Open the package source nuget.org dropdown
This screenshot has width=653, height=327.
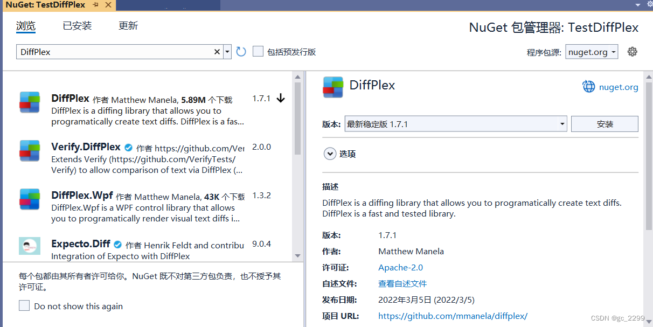point(592,52)
